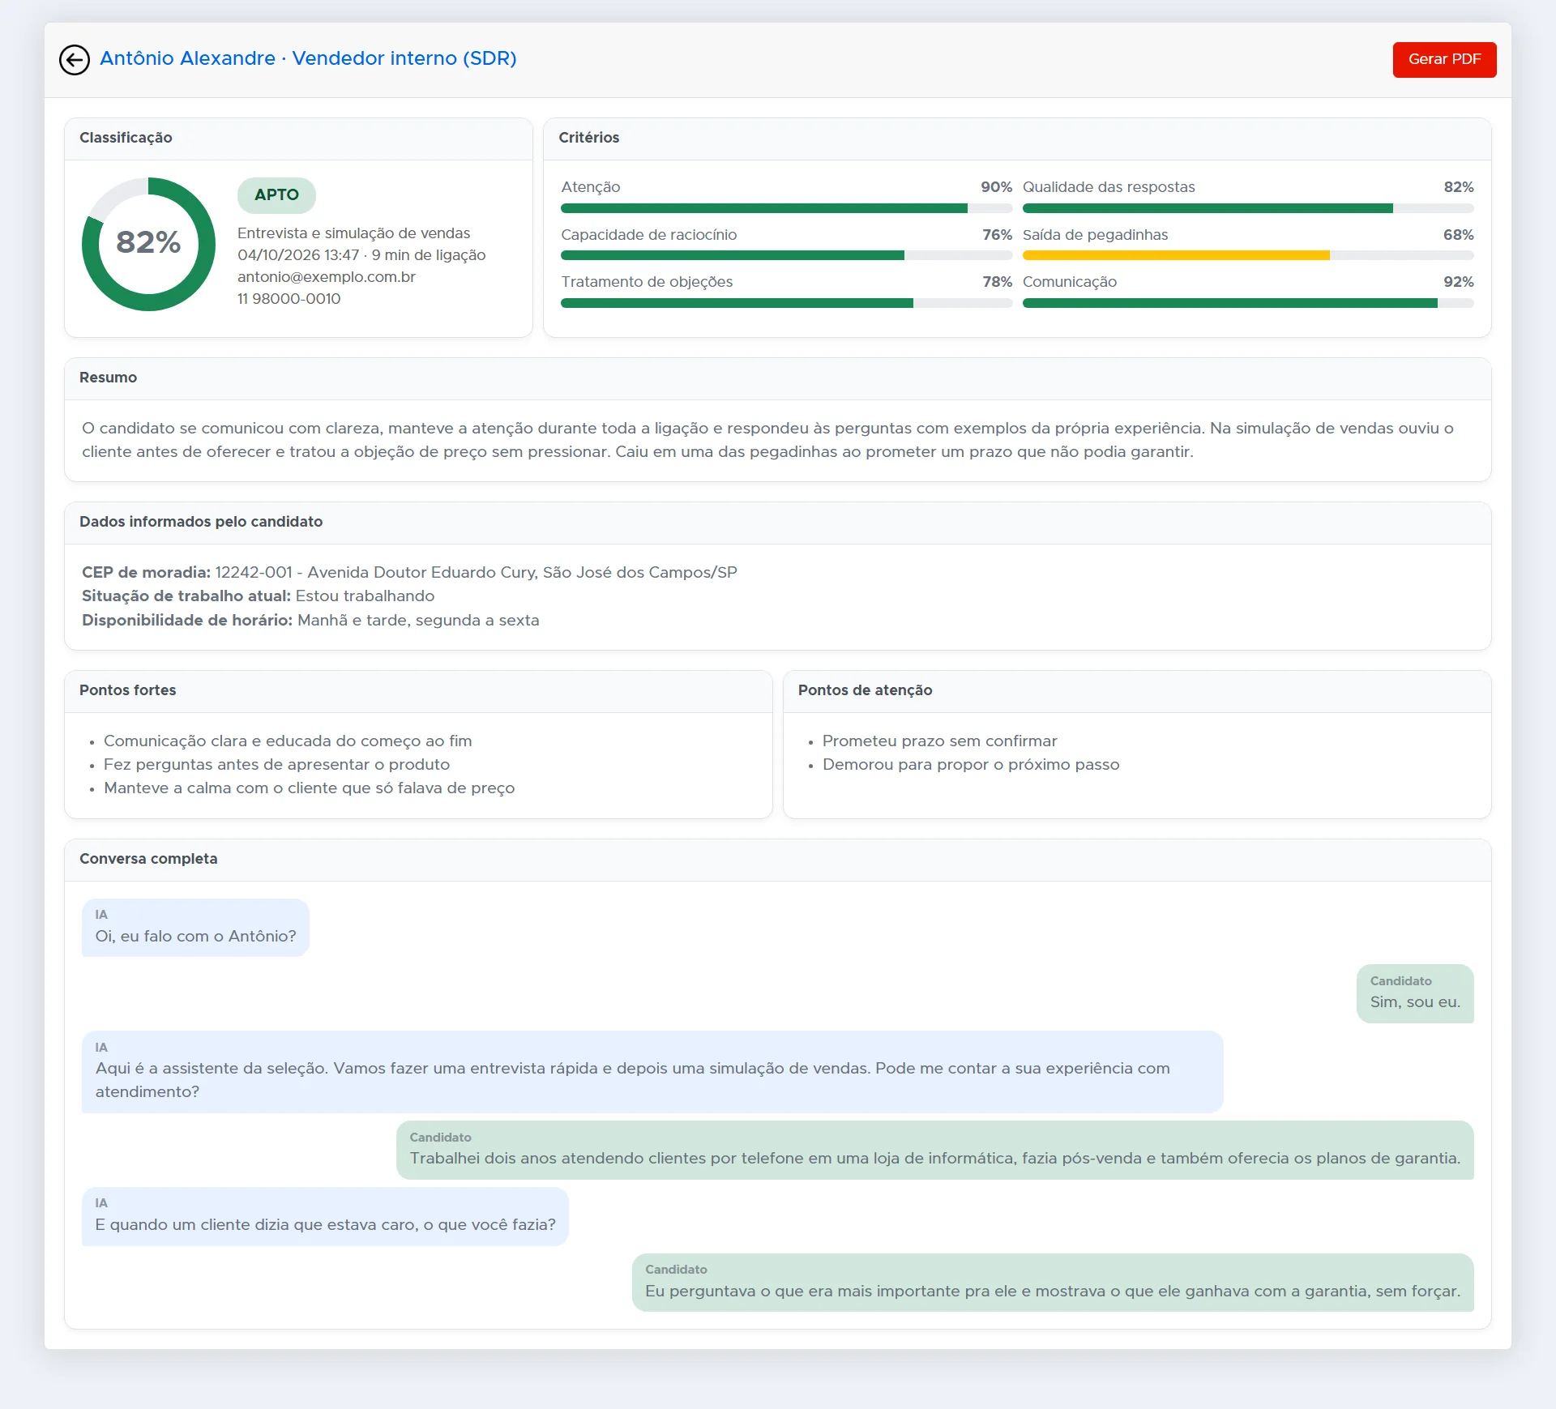
Task: Click the Atenção 90% progress bar
Action: pos(786,208)
